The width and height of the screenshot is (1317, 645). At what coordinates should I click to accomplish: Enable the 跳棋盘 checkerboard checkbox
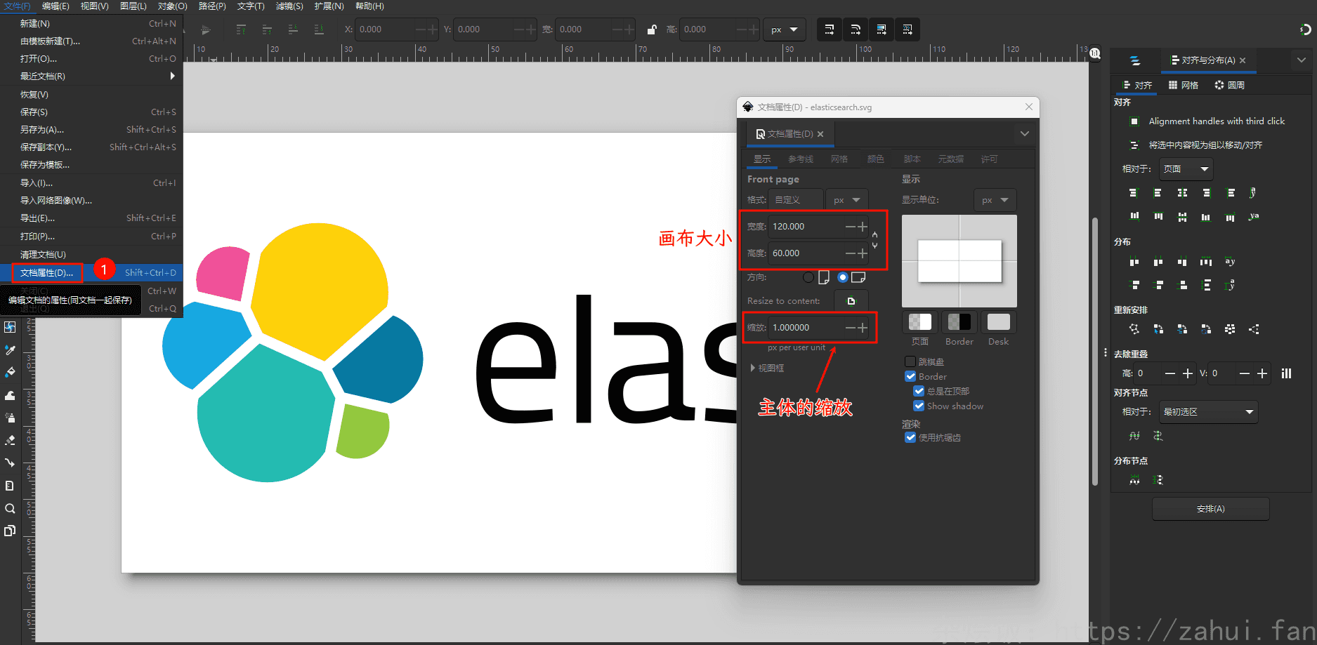click(x=910, y=361)
